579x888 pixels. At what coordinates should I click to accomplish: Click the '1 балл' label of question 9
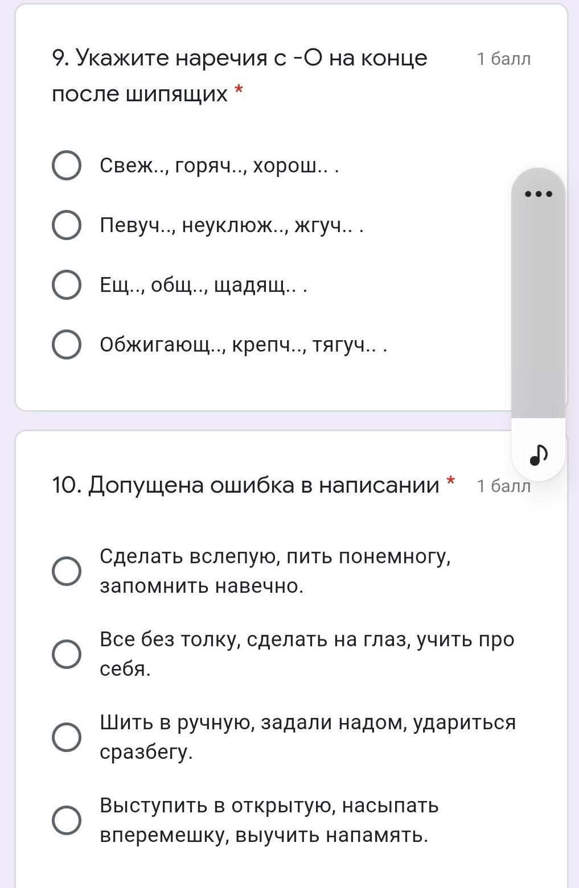(503, 59)
